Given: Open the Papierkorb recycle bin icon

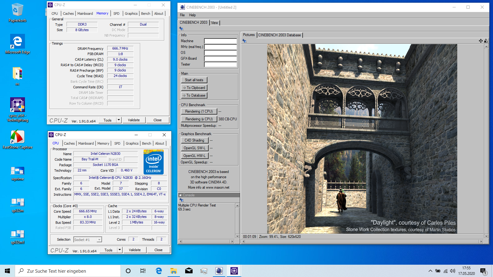Looking at the screenshot, I should (17, 13).
